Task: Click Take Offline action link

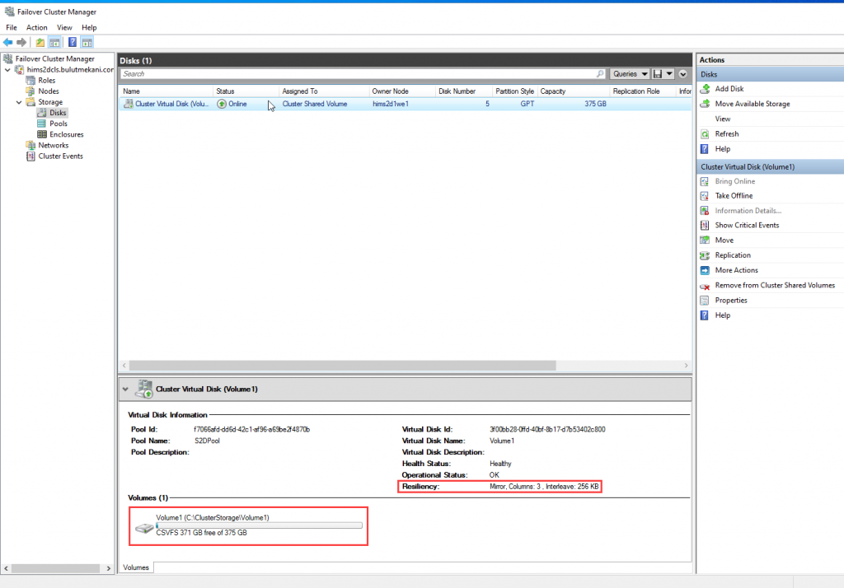Action: click(734, 196)
